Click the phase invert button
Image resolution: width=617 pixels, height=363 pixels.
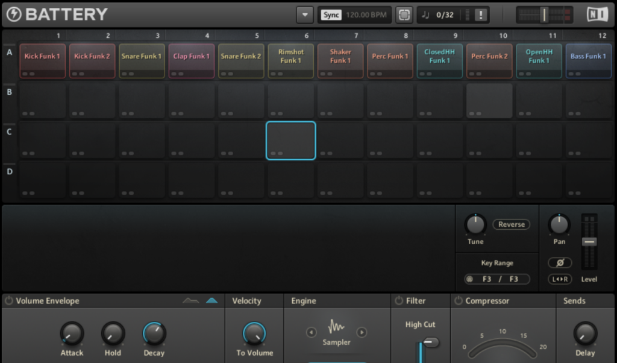coord(560,263)
